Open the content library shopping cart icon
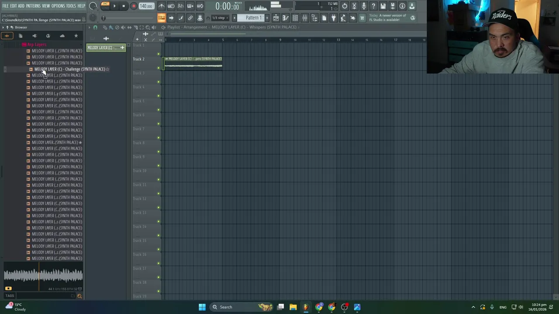559x314 pixels. 362,18
